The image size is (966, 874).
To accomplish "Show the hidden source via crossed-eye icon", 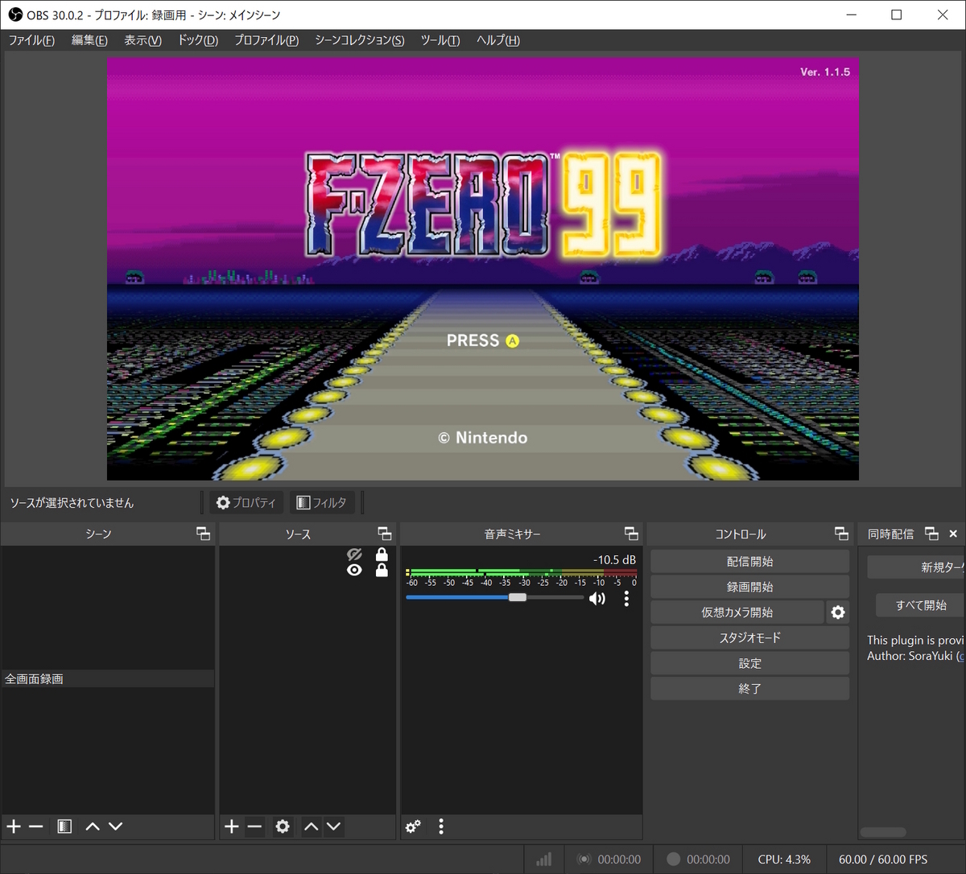I will pyautogui.click(x=354, y=554).
